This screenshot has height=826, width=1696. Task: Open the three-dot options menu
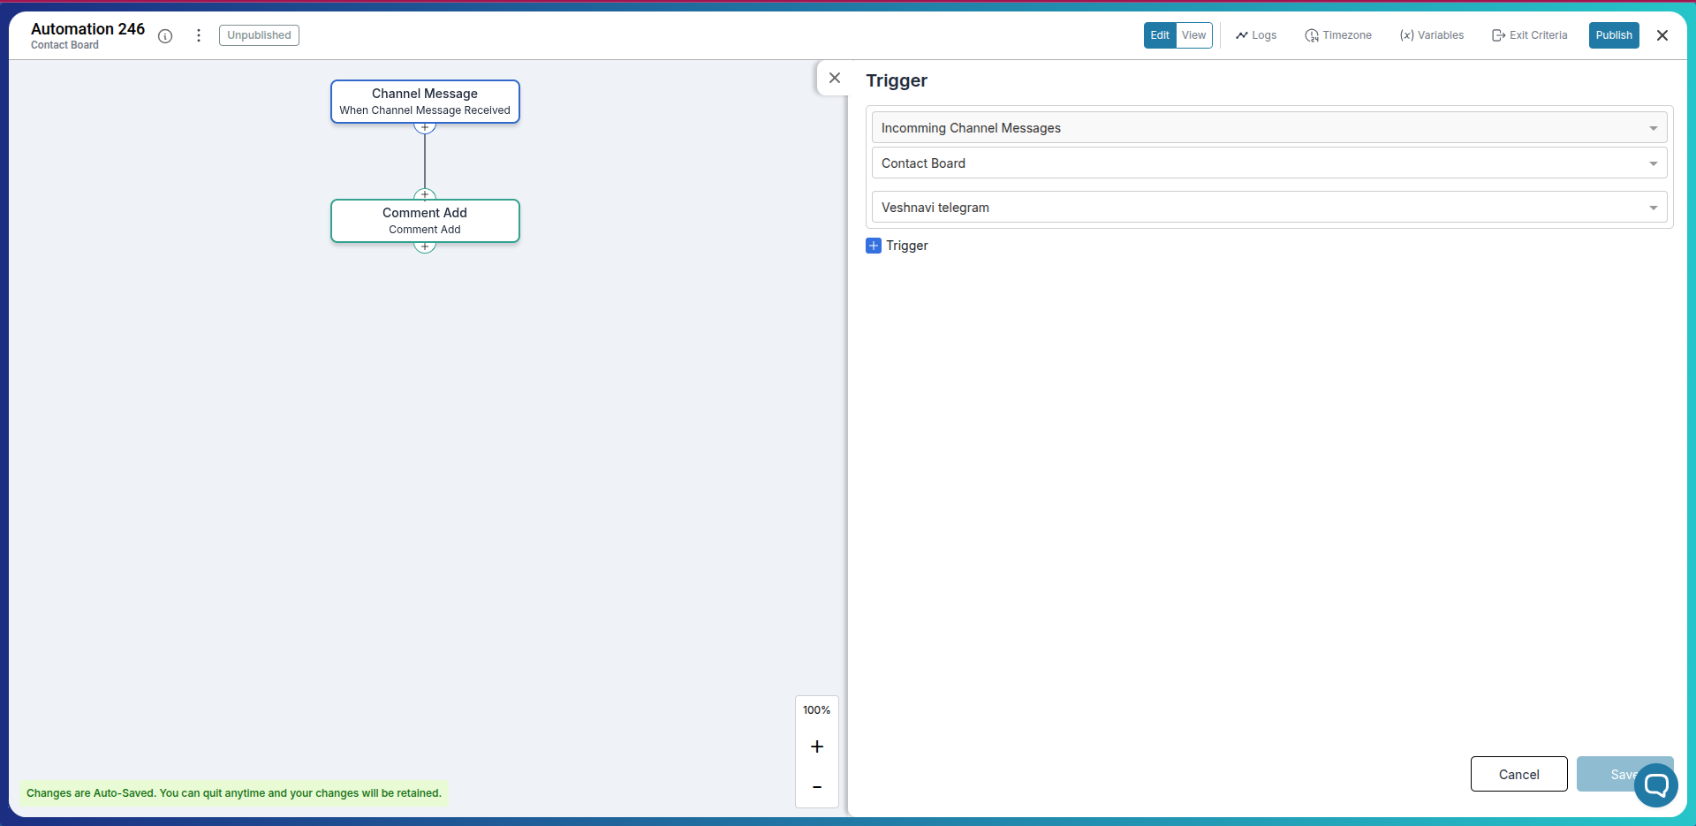coord(198,35)
